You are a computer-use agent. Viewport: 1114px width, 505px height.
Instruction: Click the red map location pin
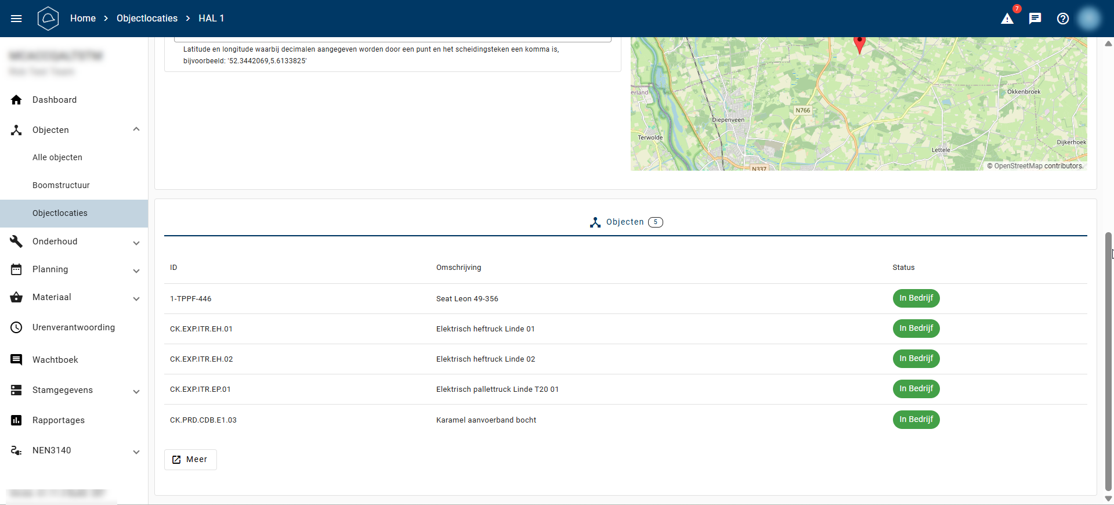pyautogui.click(x=859, y=44)
